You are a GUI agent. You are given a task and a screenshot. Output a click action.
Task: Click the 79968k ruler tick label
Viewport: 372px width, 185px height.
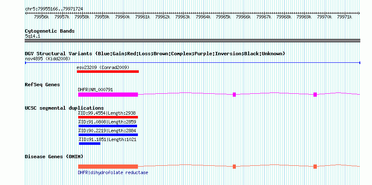[284, 17]
